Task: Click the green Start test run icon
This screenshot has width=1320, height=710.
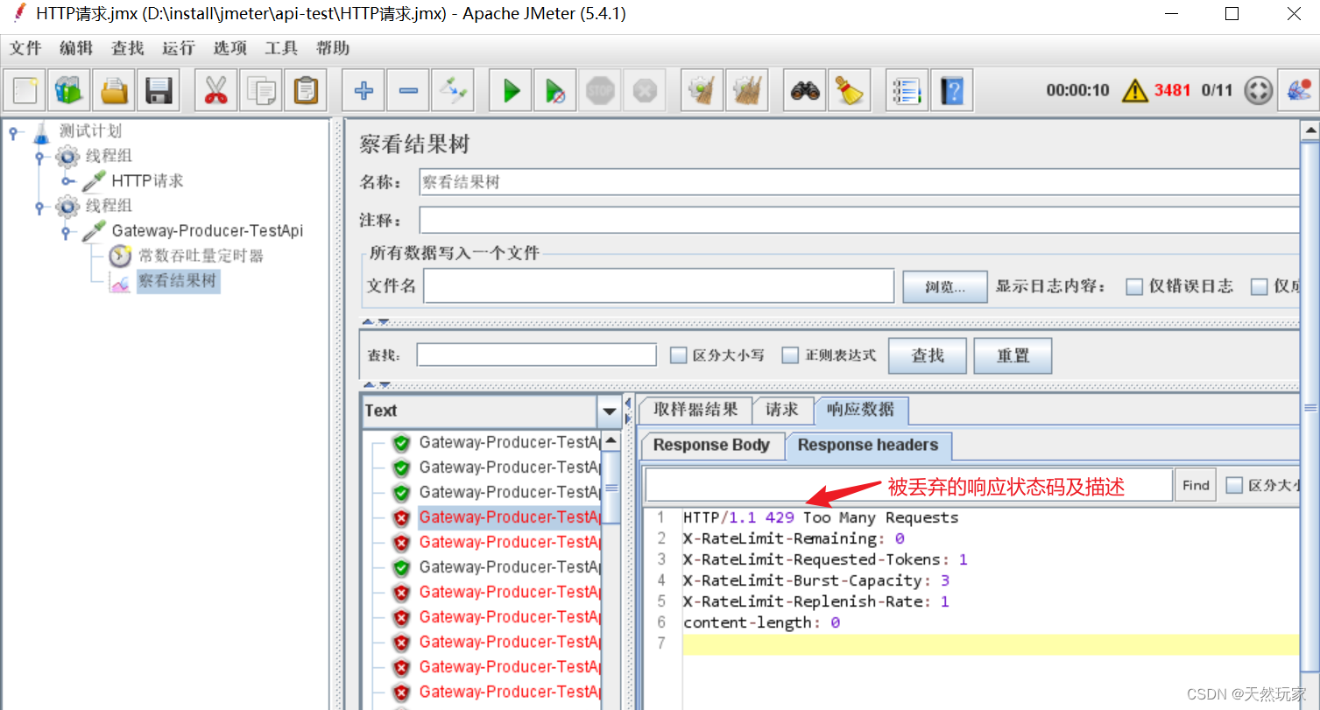Action: pos(512,90)
